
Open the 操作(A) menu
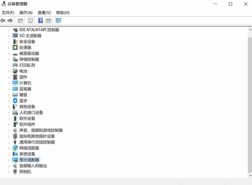[x=26, y=13]
